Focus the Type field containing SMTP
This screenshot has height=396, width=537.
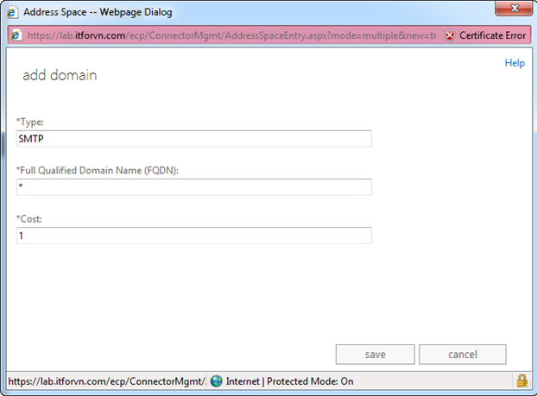(193, 139)
